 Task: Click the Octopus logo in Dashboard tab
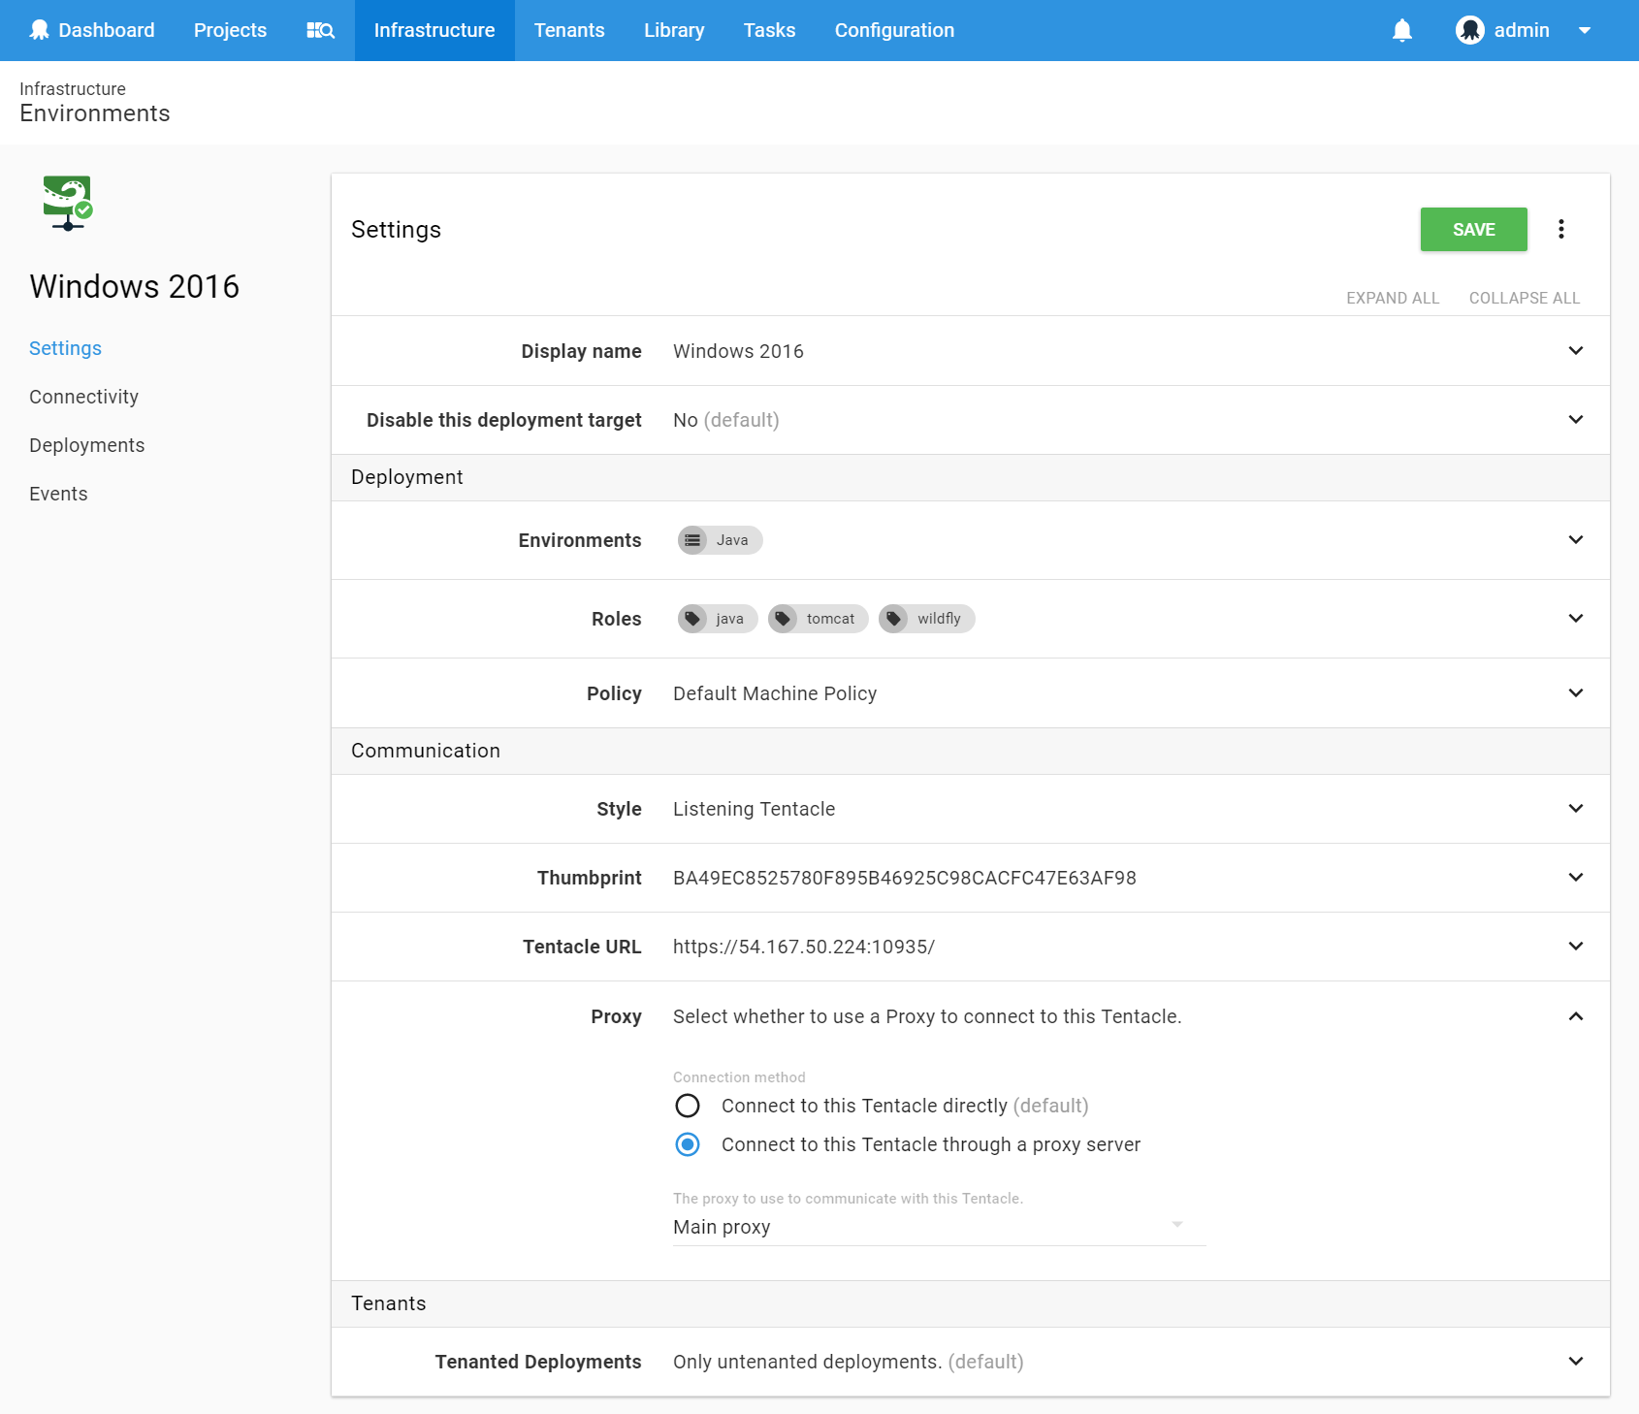(x=39, y=30)
